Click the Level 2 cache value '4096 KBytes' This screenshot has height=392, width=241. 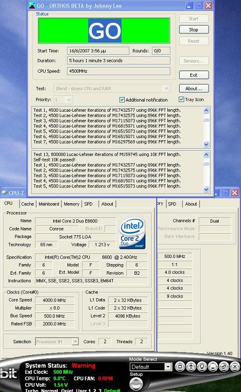(x=128, y=316)
